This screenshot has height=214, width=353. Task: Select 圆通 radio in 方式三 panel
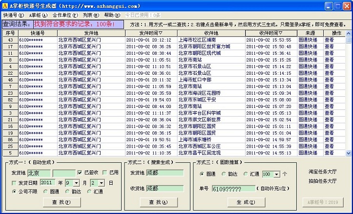pyautogui.click(x=202, y=174)
